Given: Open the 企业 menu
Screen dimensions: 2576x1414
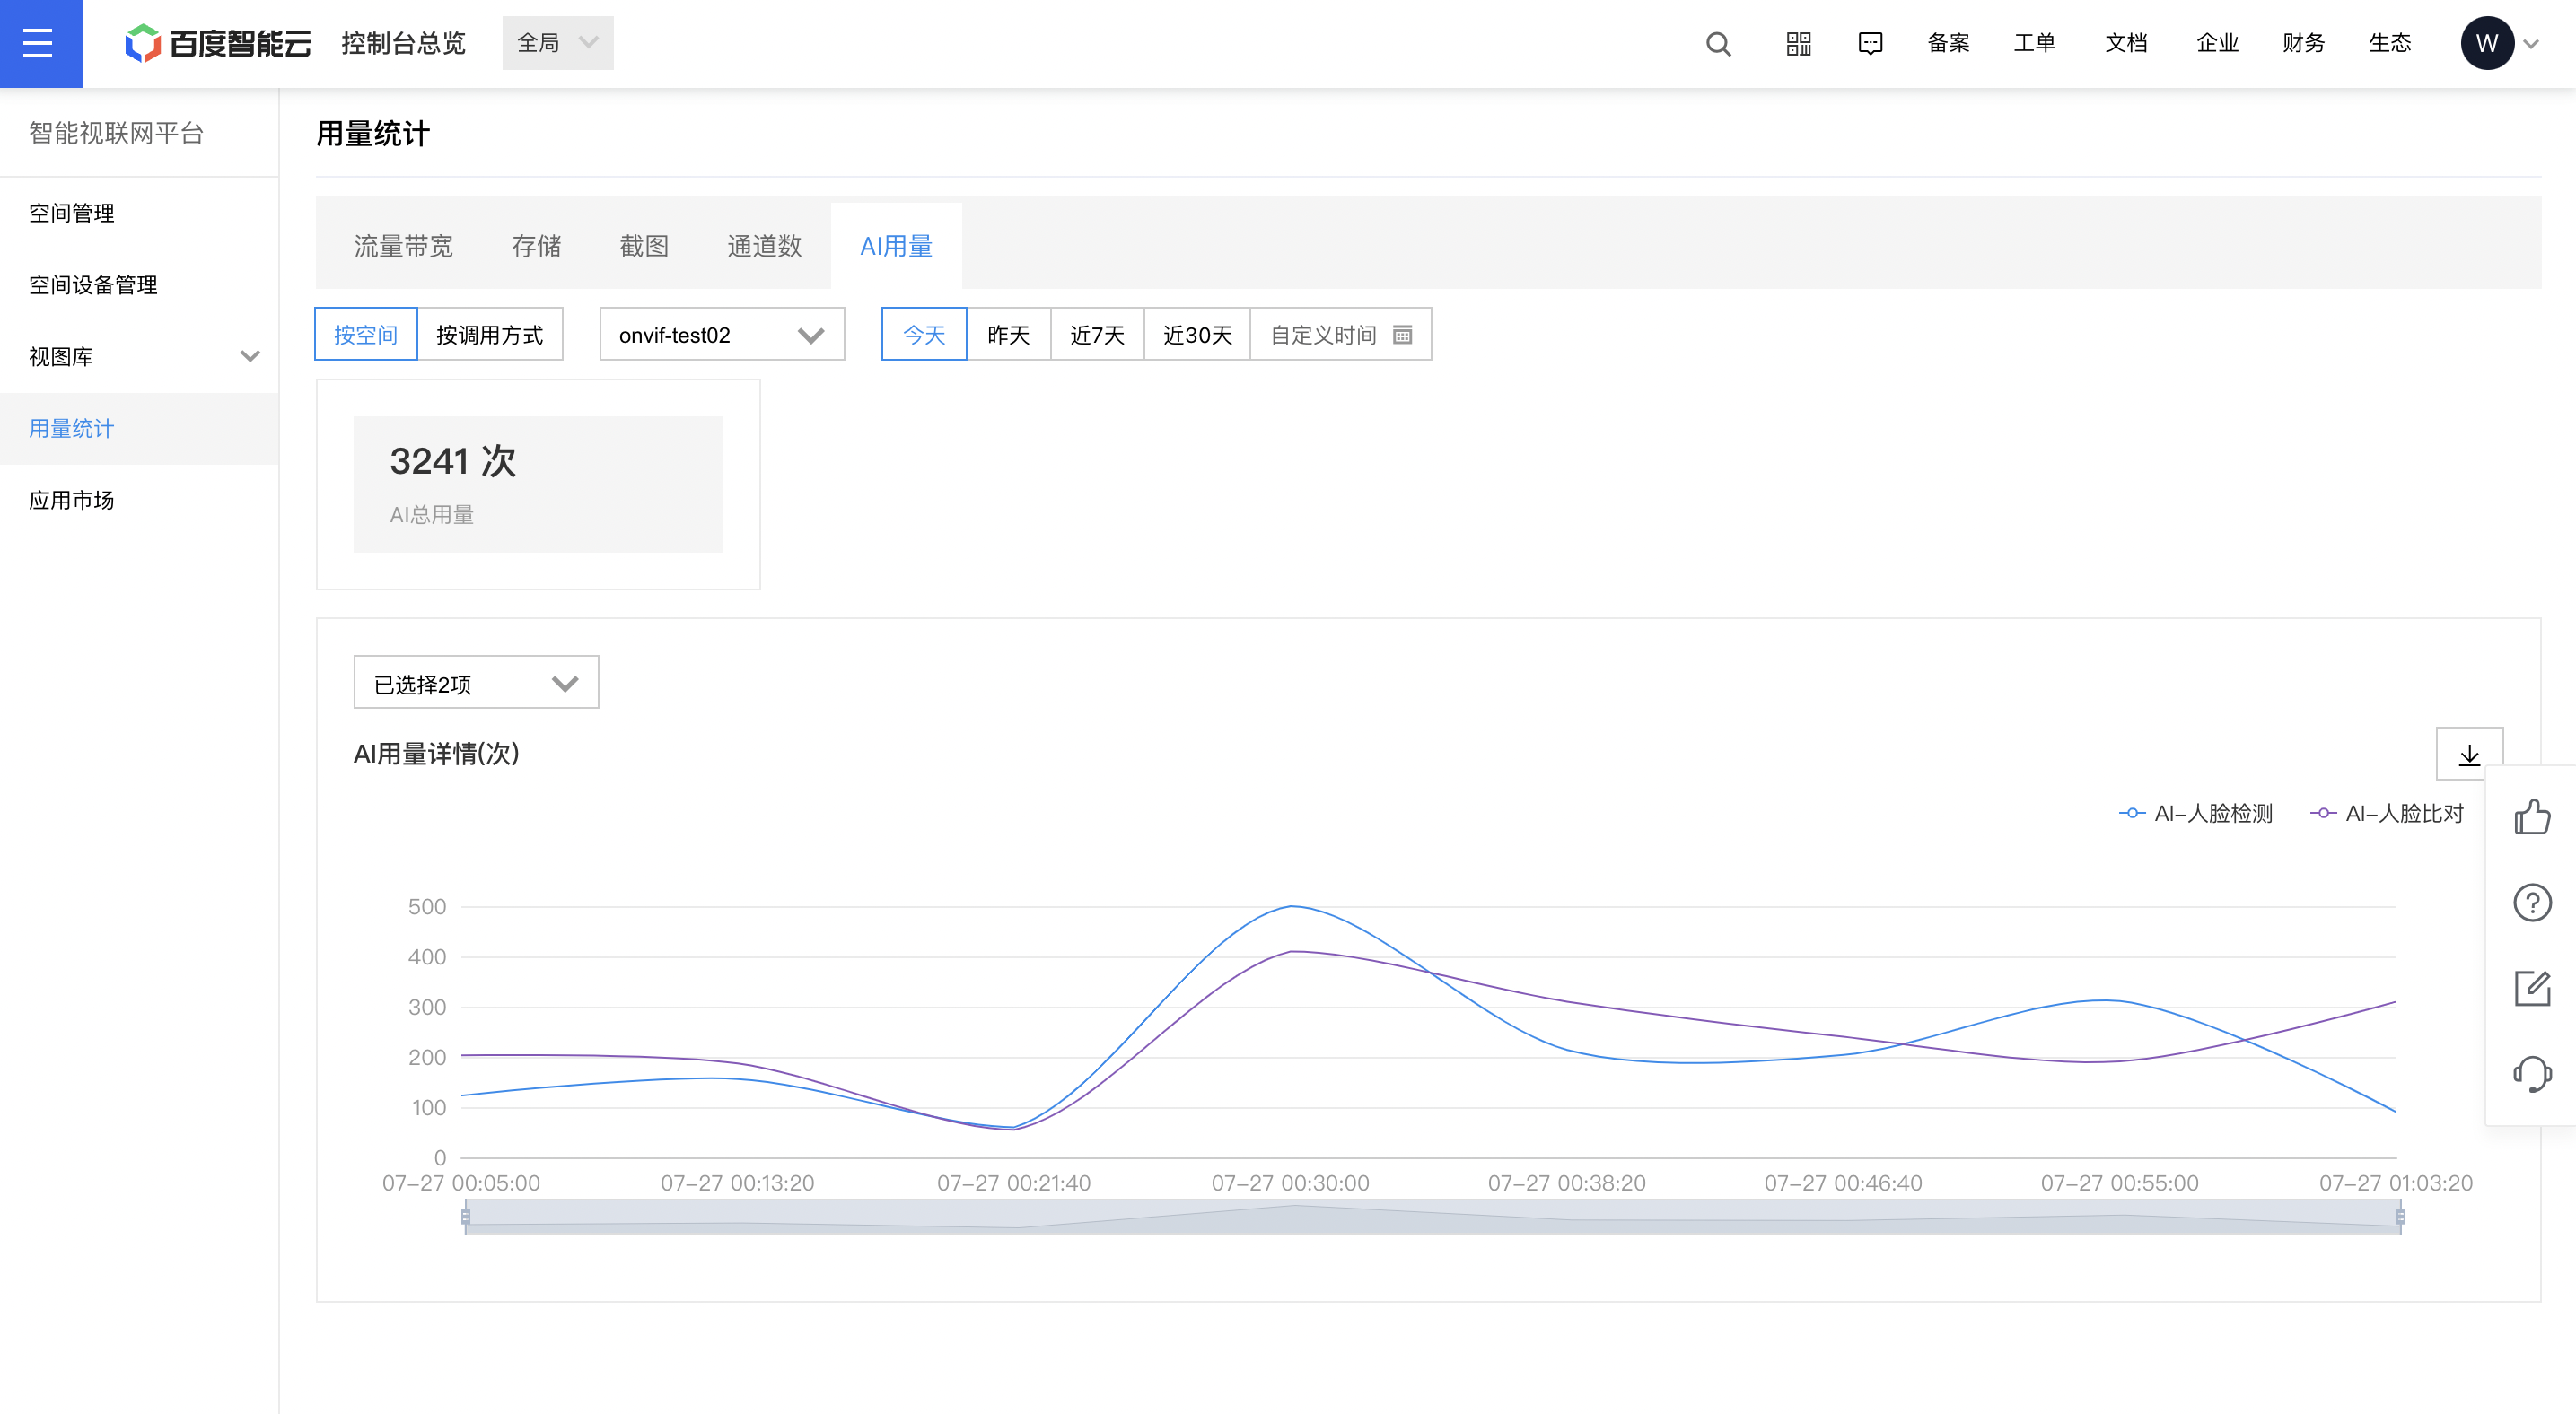Looking at the screenshot, I should coord(2217,43).
